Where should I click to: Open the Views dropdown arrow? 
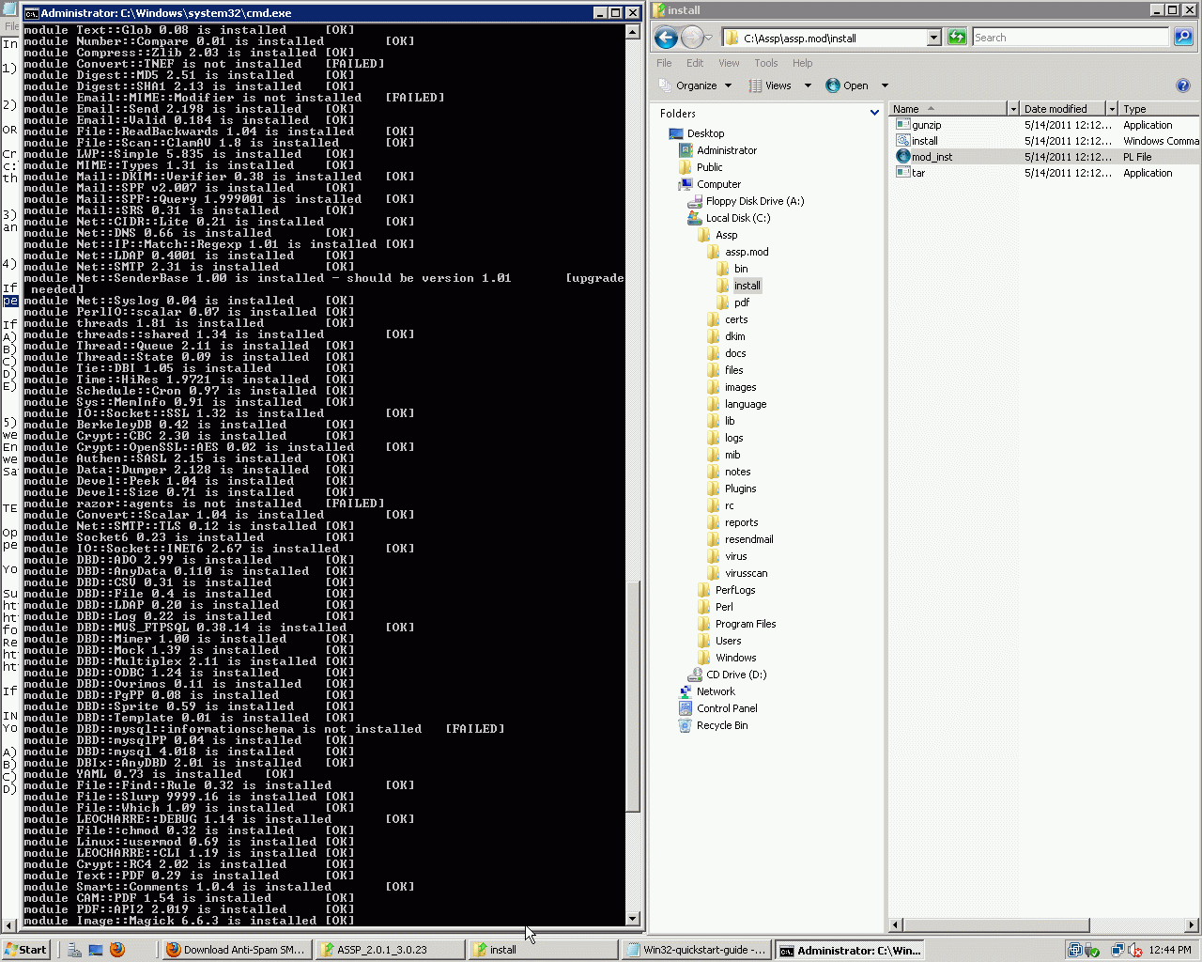coord(809,85)
